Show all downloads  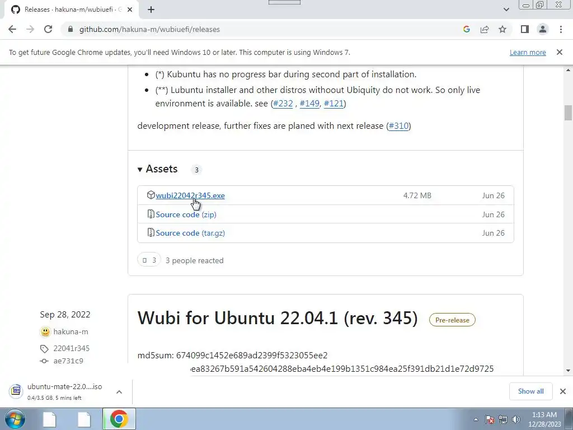click(530, 391)
